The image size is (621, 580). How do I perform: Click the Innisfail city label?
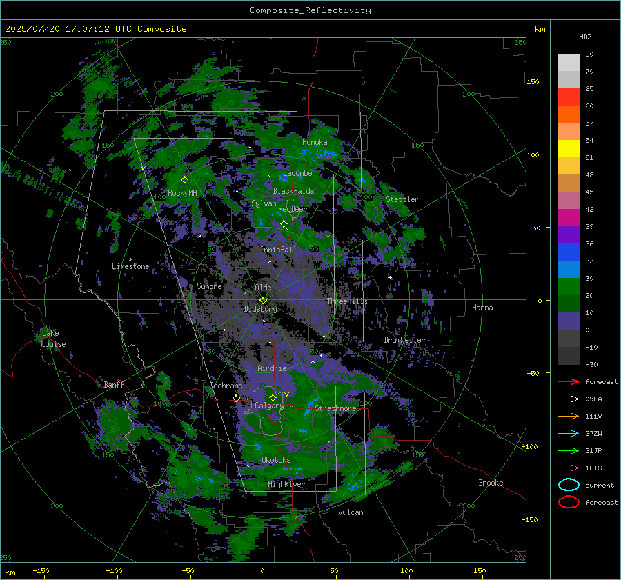(279, 250)
